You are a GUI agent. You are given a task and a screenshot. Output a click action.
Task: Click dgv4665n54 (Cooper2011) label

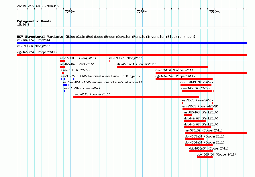[x=209, y=148]
